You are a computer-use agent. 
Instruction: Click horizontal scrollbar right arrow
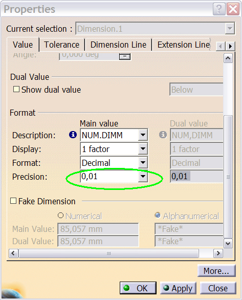218,253
